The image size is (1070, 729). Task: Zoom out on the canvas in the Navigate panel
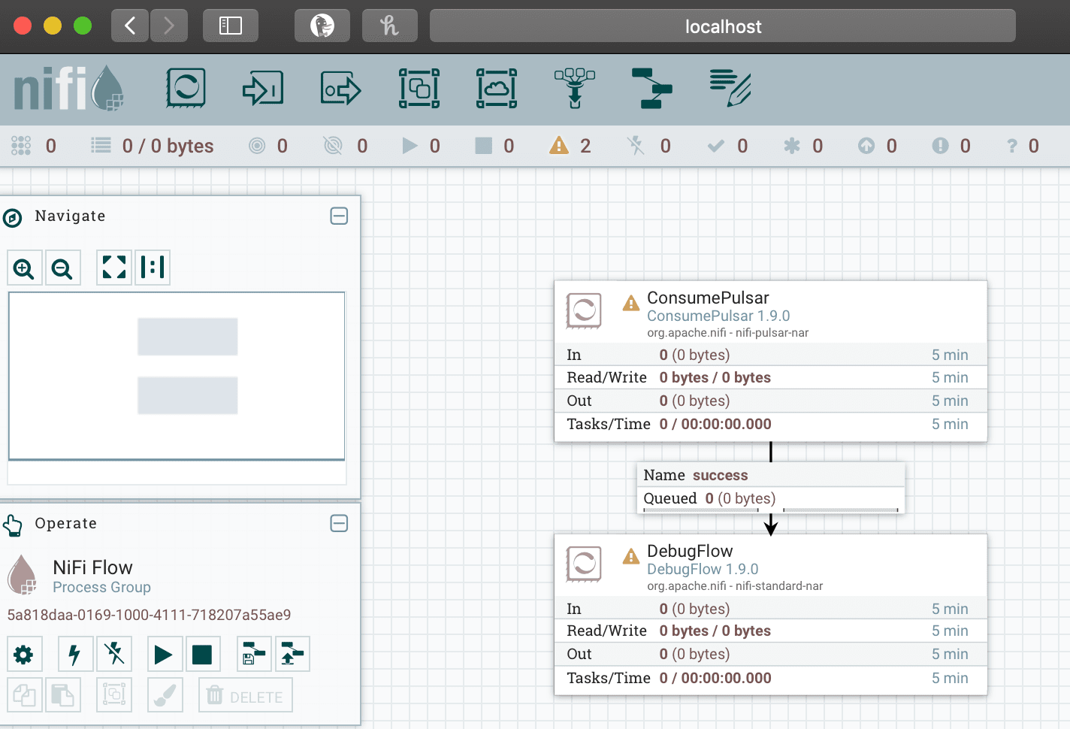62,268
